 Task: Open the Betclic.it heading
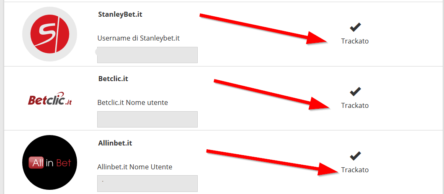click(x=113, y=79)
